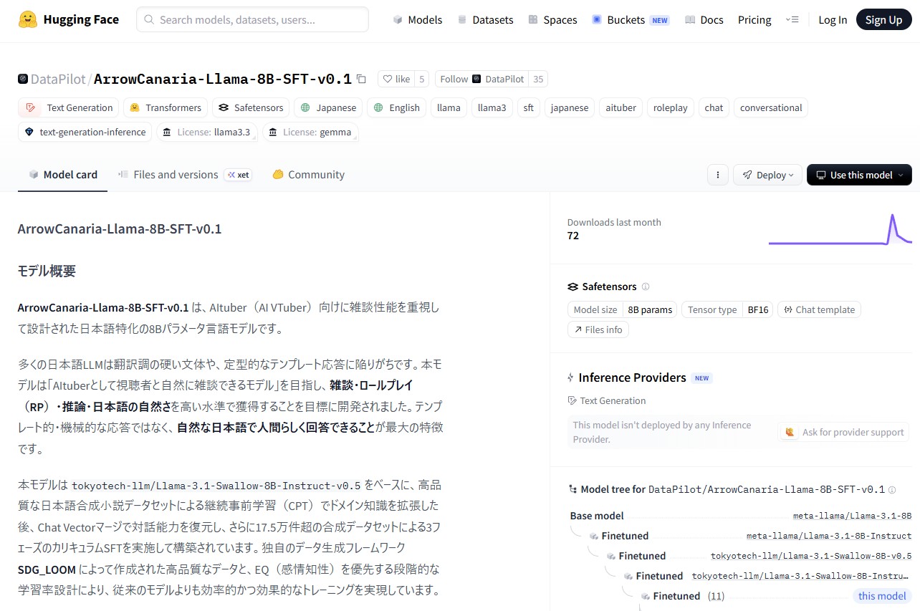Click the search models input field
The width and height of the screenshot is (920, 611).
point(252,20)
